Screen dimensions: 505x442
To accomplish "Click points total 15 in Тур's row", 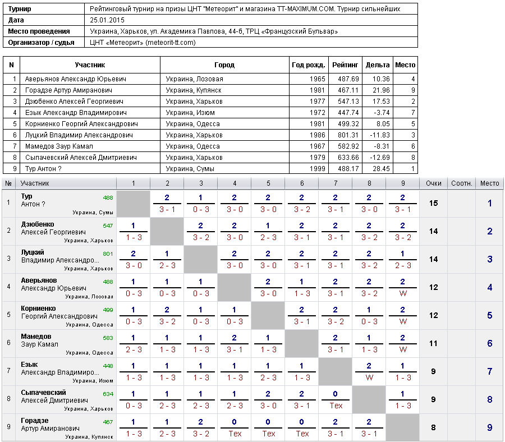I will point(434,203).
